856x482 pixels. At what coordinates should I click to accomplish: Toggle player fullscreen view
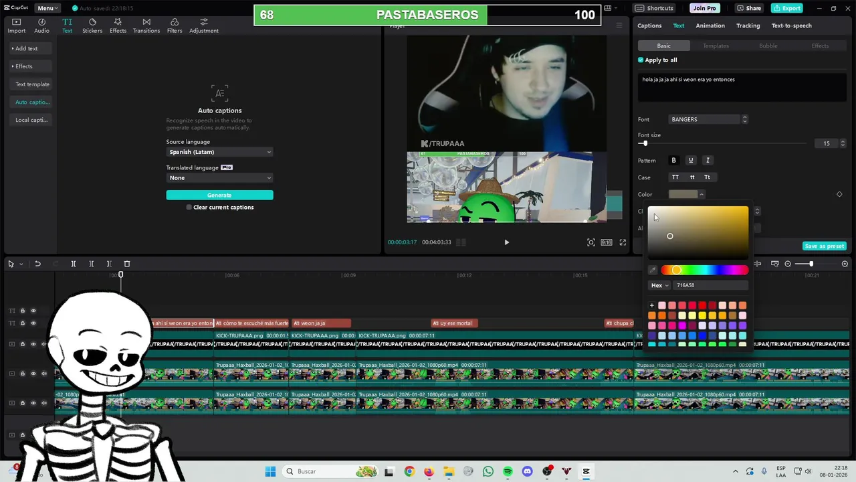[x=623, y=242]
